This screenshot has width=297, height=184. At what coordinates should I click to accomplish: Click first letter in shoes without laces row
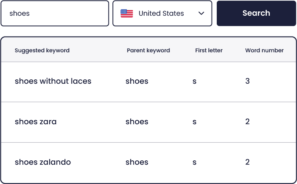tap(194, 82)
